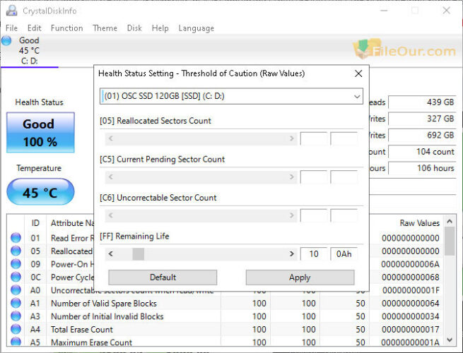
Task: Click the CrystalDiskInfo app icon in title bar
Action: point(11,11)
